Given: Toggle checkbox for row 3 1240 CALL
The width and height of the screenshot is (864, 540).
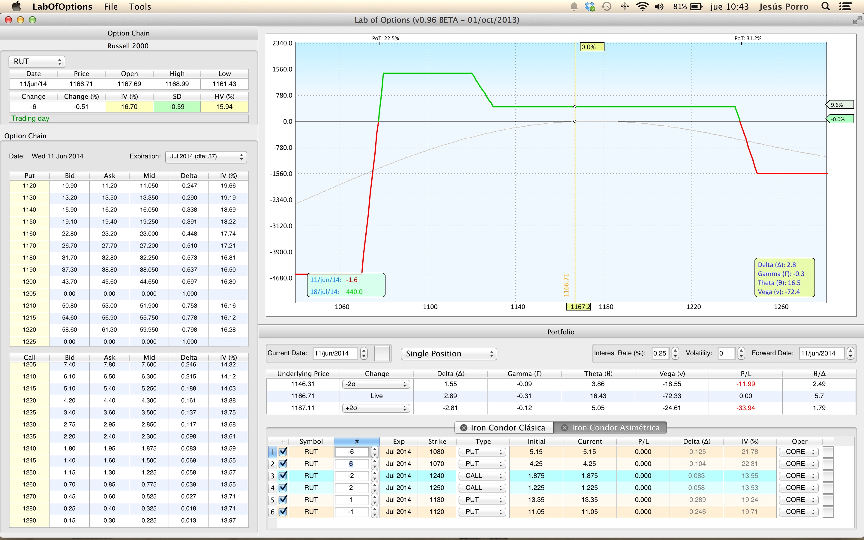Looking at the screenshot, I should 283,476.
